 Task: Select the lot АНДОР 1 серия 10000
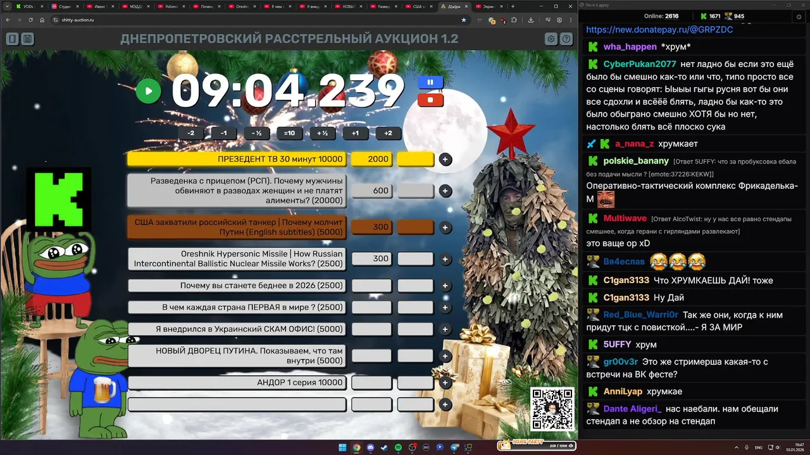[x=237, y=382]
